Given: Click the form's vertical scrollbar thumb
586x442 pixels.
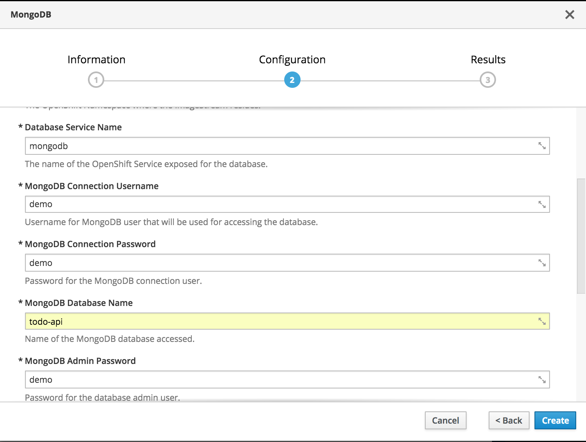Looking at the screenshot, I should coord(581,236).
